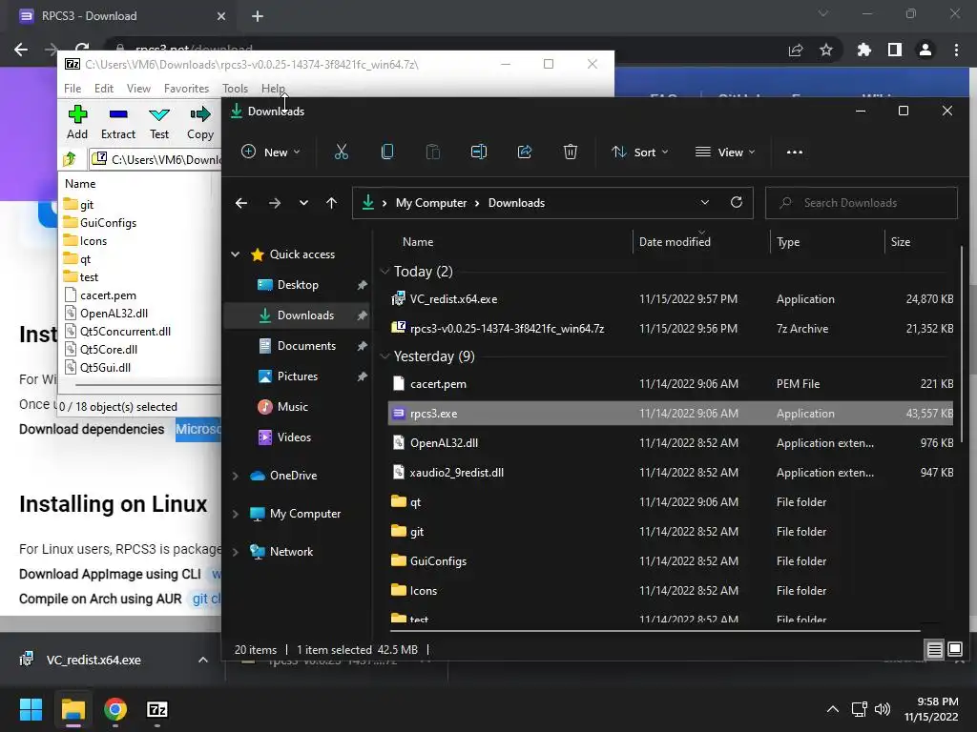Open the Sort dropdown
The image size is (977, 732).
[x=640, y=152]
